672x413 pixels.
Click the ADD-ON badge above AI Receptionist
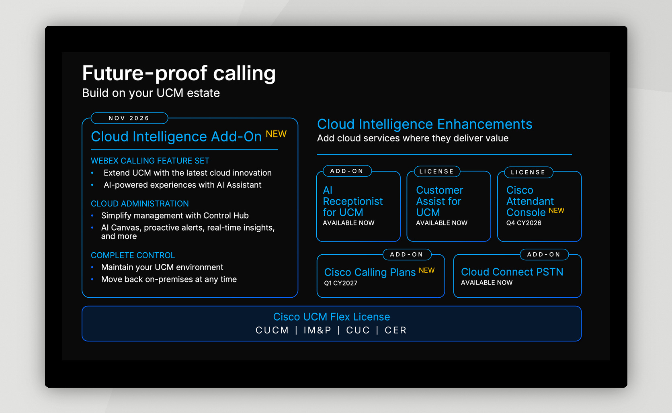(347, 171)
